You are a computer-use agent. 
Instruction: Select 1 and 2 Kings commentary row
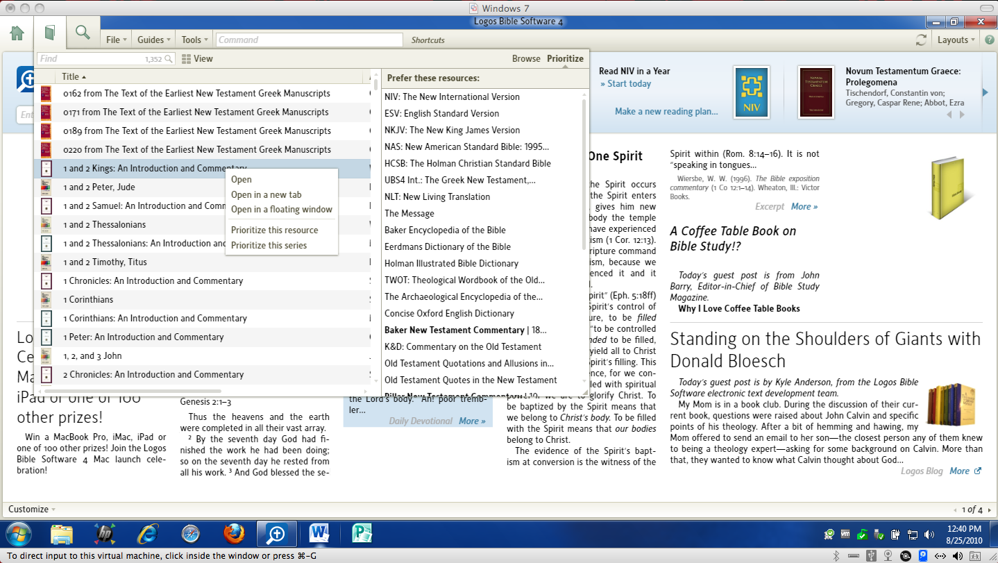(x=203, y=169)
